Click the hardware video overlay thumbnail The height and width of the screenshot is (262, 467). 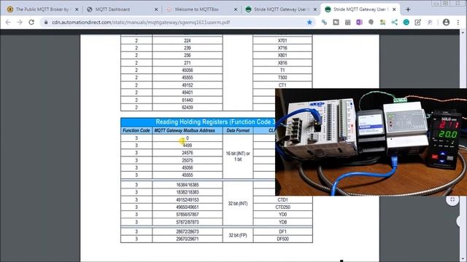coord(371,142)
